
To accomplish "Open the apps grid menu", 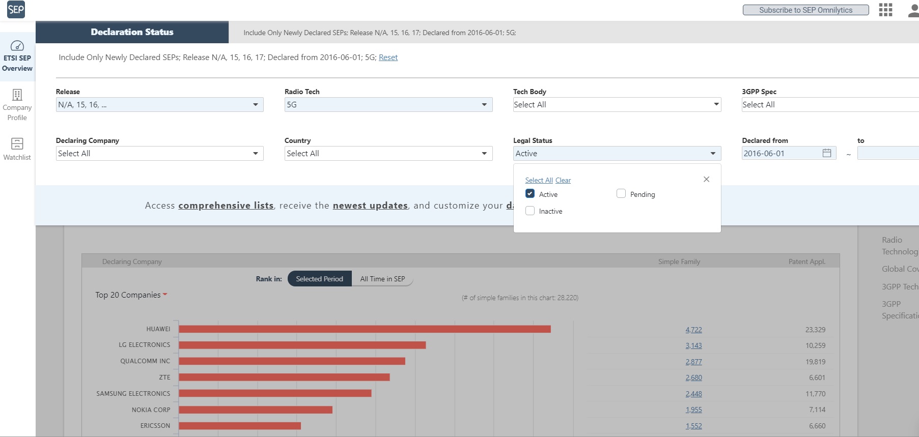I will tap(885, 10).
